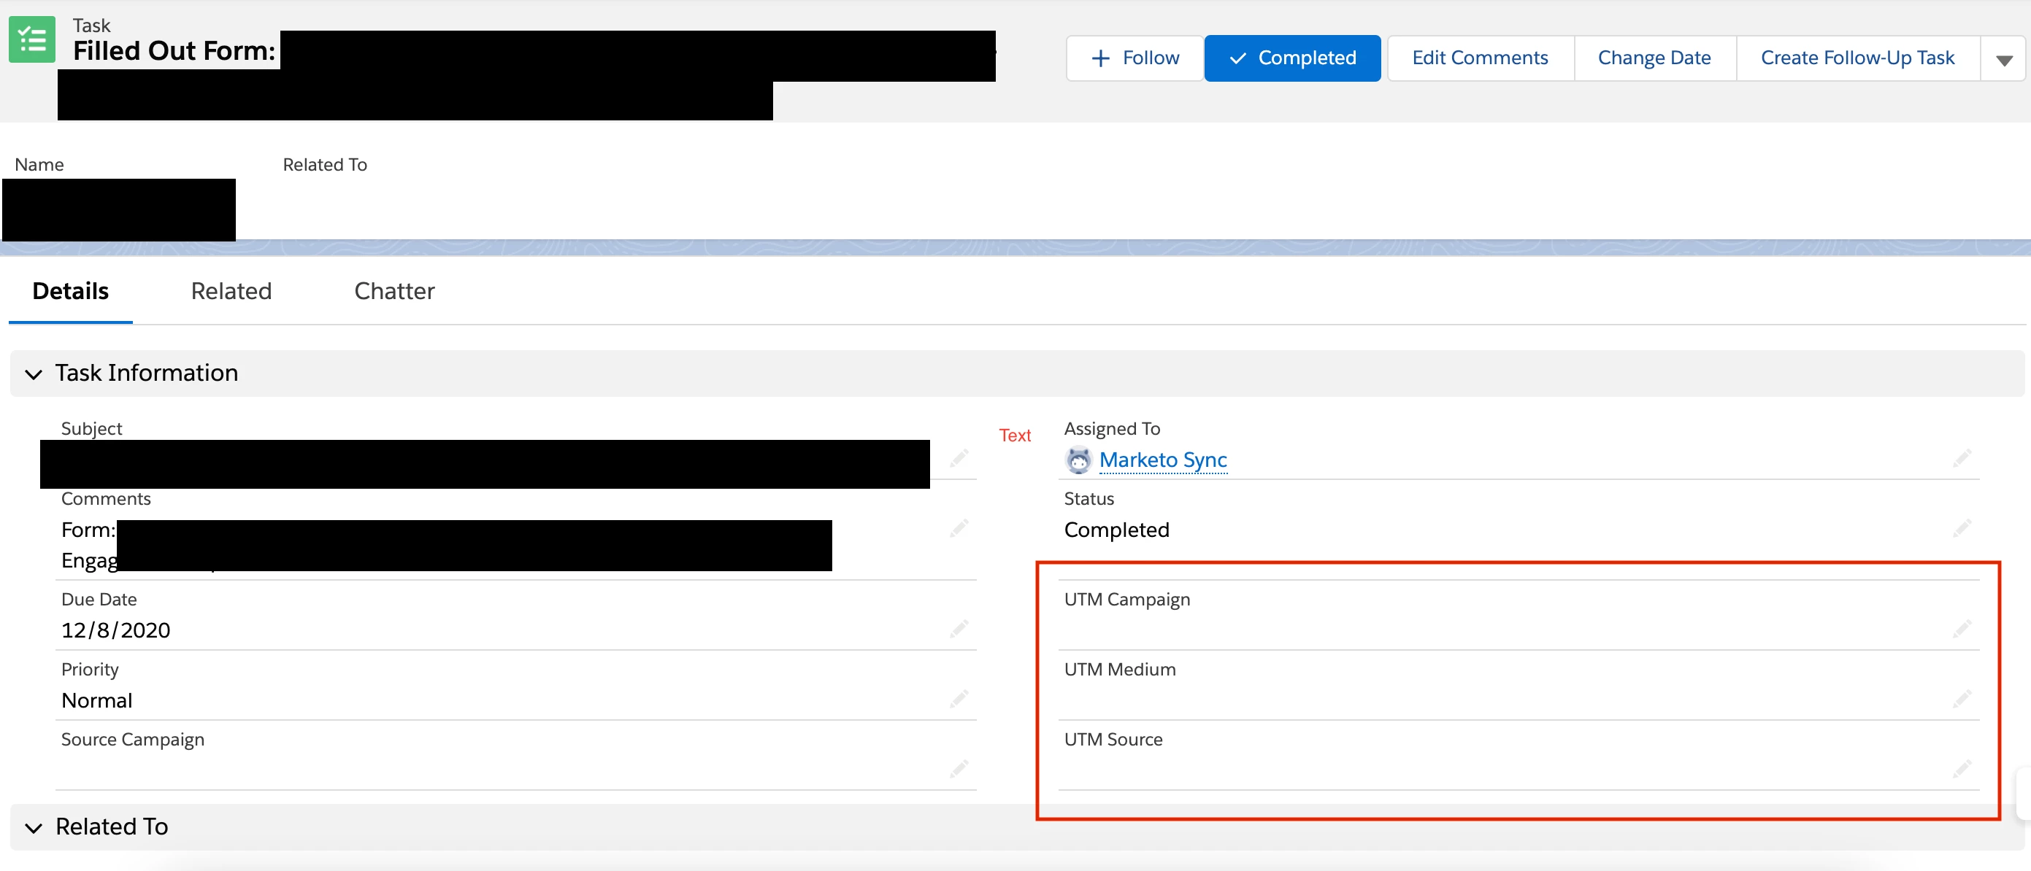Image resolution: width=2031 pixels, height=871 pixels.
Task: Toggle the Completed status button
Action: (1291, 58)
